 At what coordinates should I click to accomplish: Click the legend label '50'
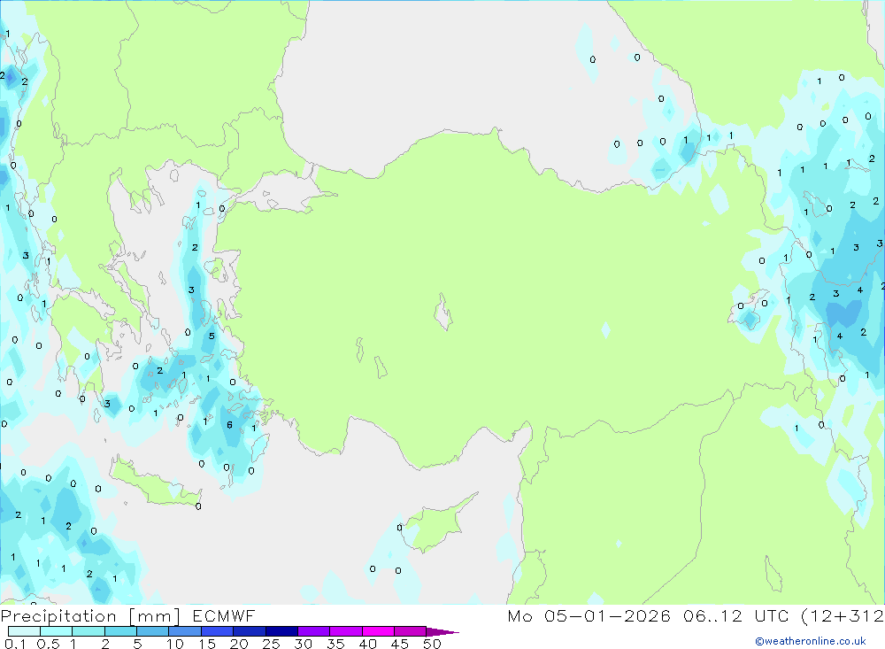(x=432, y=644)
